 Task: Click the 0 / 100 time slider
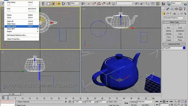click(11, 94)
